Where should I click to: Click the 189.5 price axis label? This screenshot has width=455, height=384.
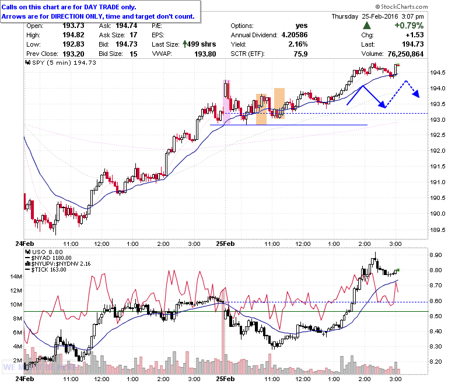(437, 230)
